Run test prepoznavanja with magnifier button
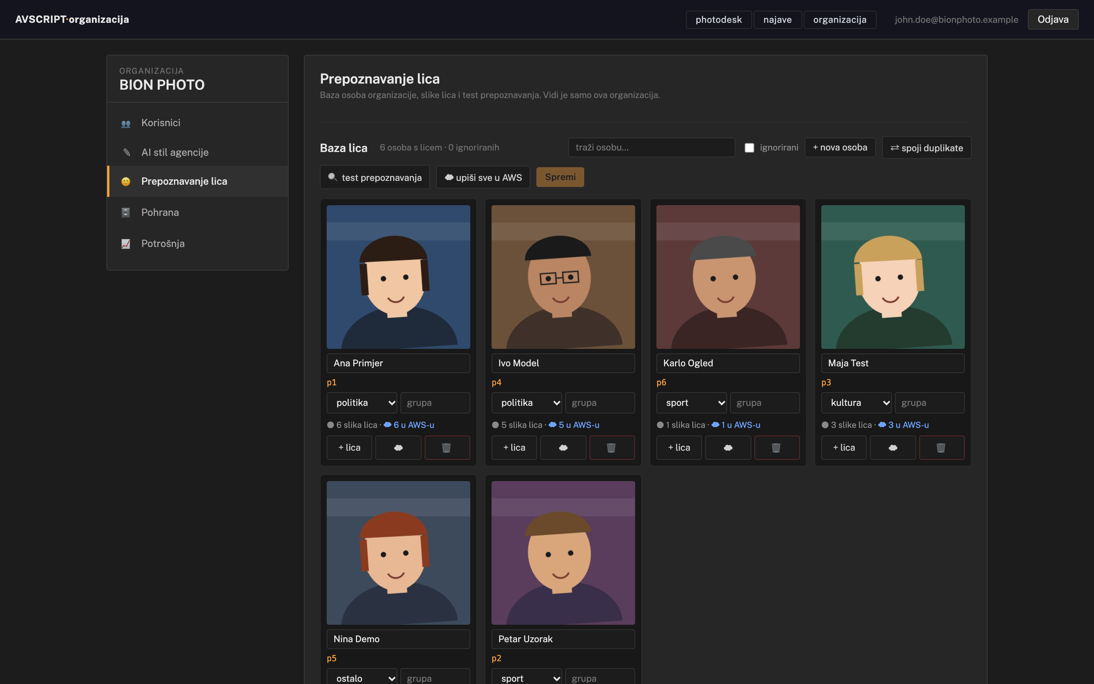 tap(375, 177)
